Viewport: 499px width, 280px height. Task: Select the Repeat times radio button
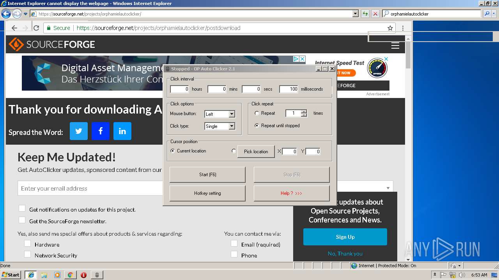(x=257, y=113)
